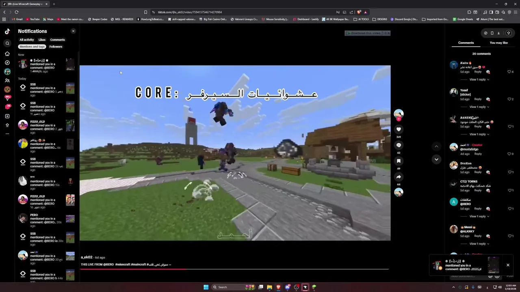Image resolution: width=520 pixels, height=292 pixels.
Task: Open the first S5B notification video thumbnail
Action: (70, 88)
